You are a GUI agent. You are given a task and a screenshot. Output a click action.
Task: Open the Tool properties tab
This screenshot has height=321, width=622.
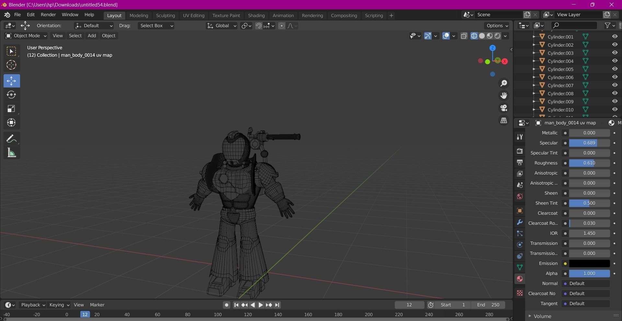coord(520,137)
